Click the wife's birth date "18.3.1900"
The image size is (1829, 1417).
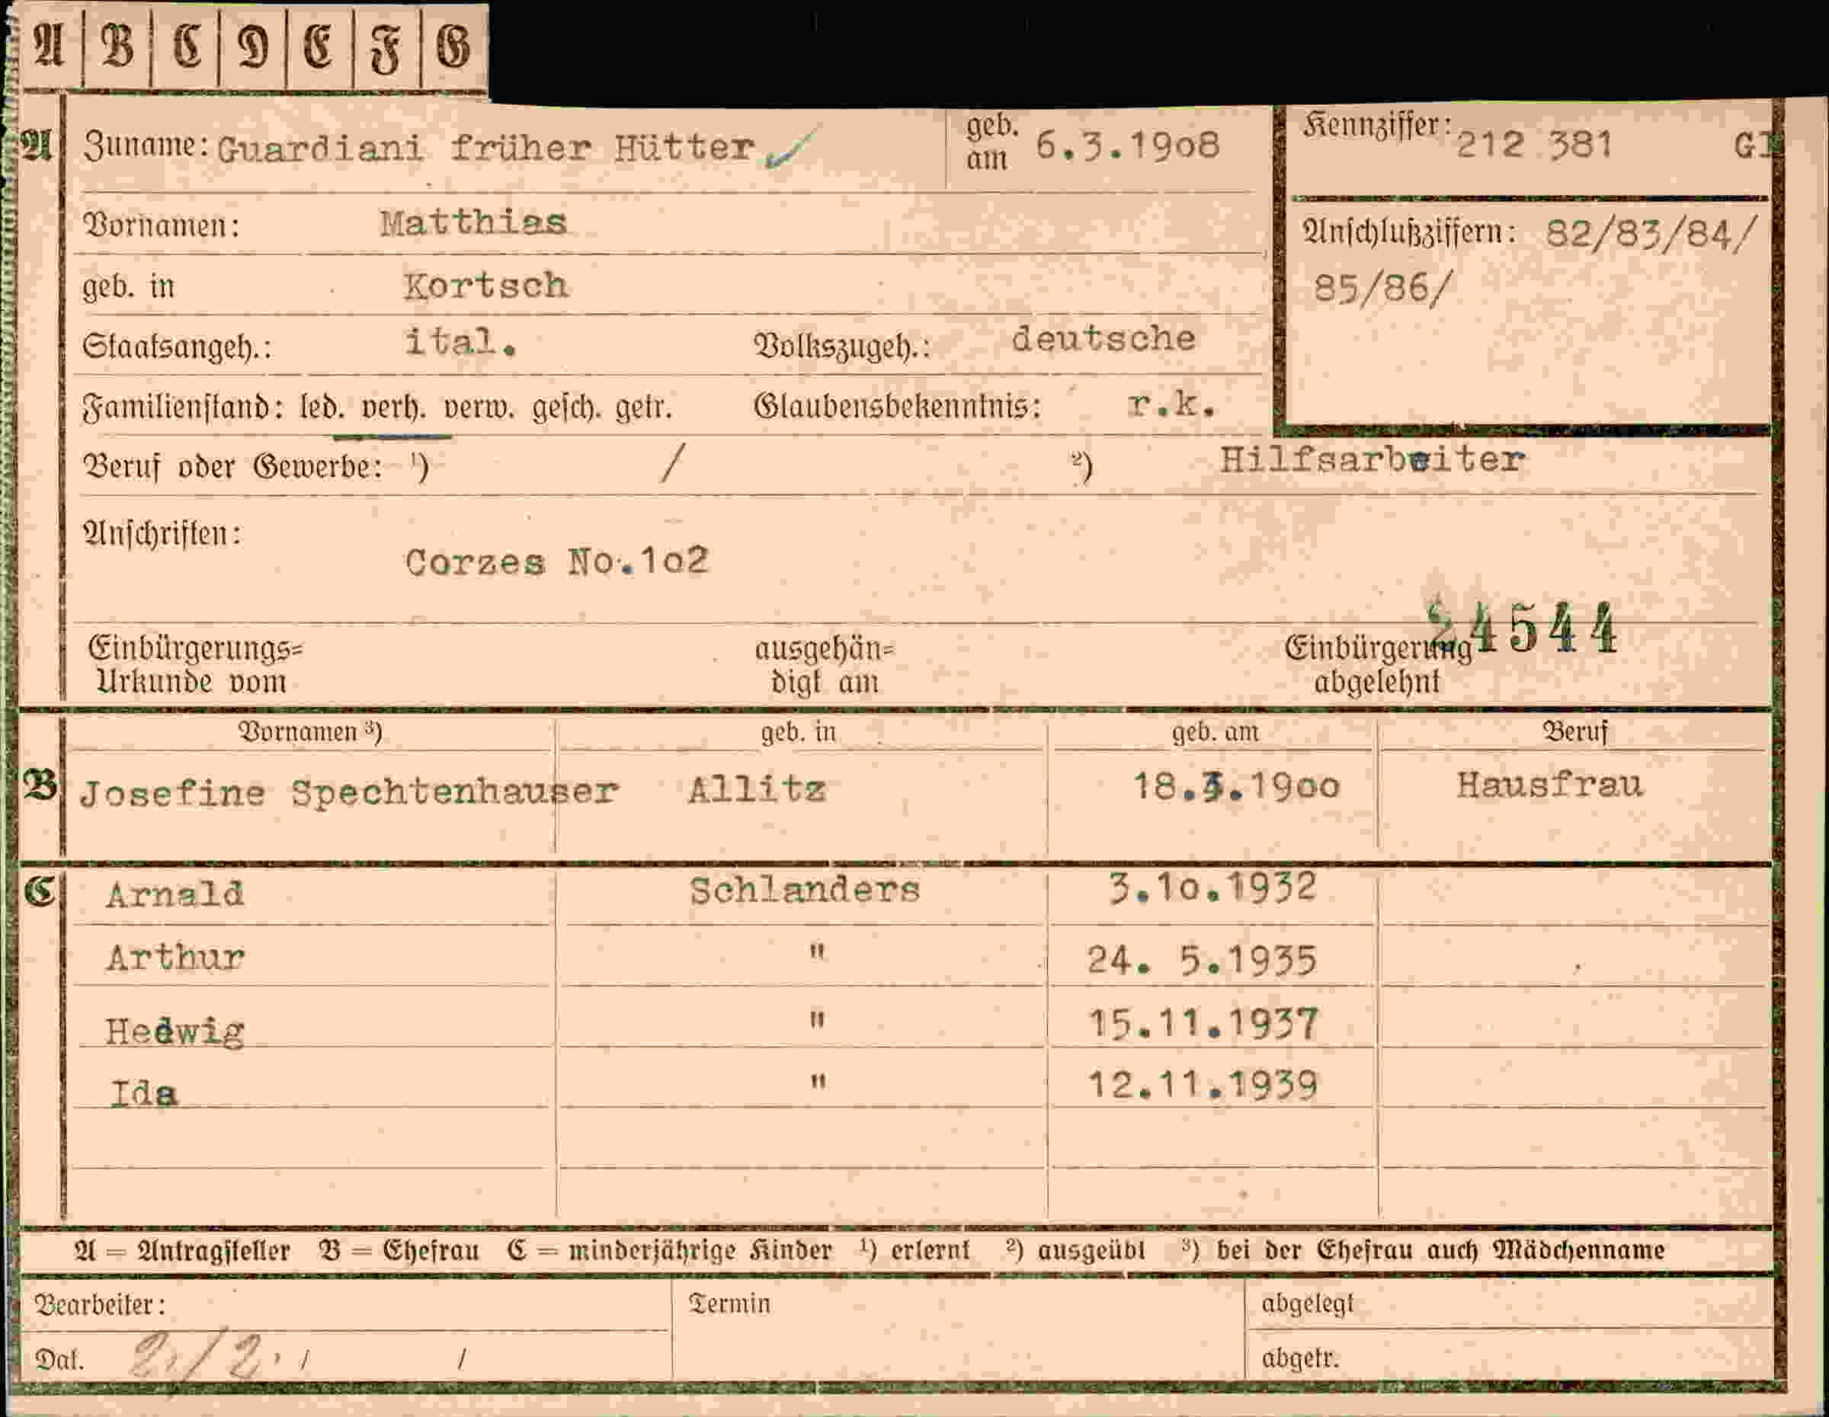1236,787
